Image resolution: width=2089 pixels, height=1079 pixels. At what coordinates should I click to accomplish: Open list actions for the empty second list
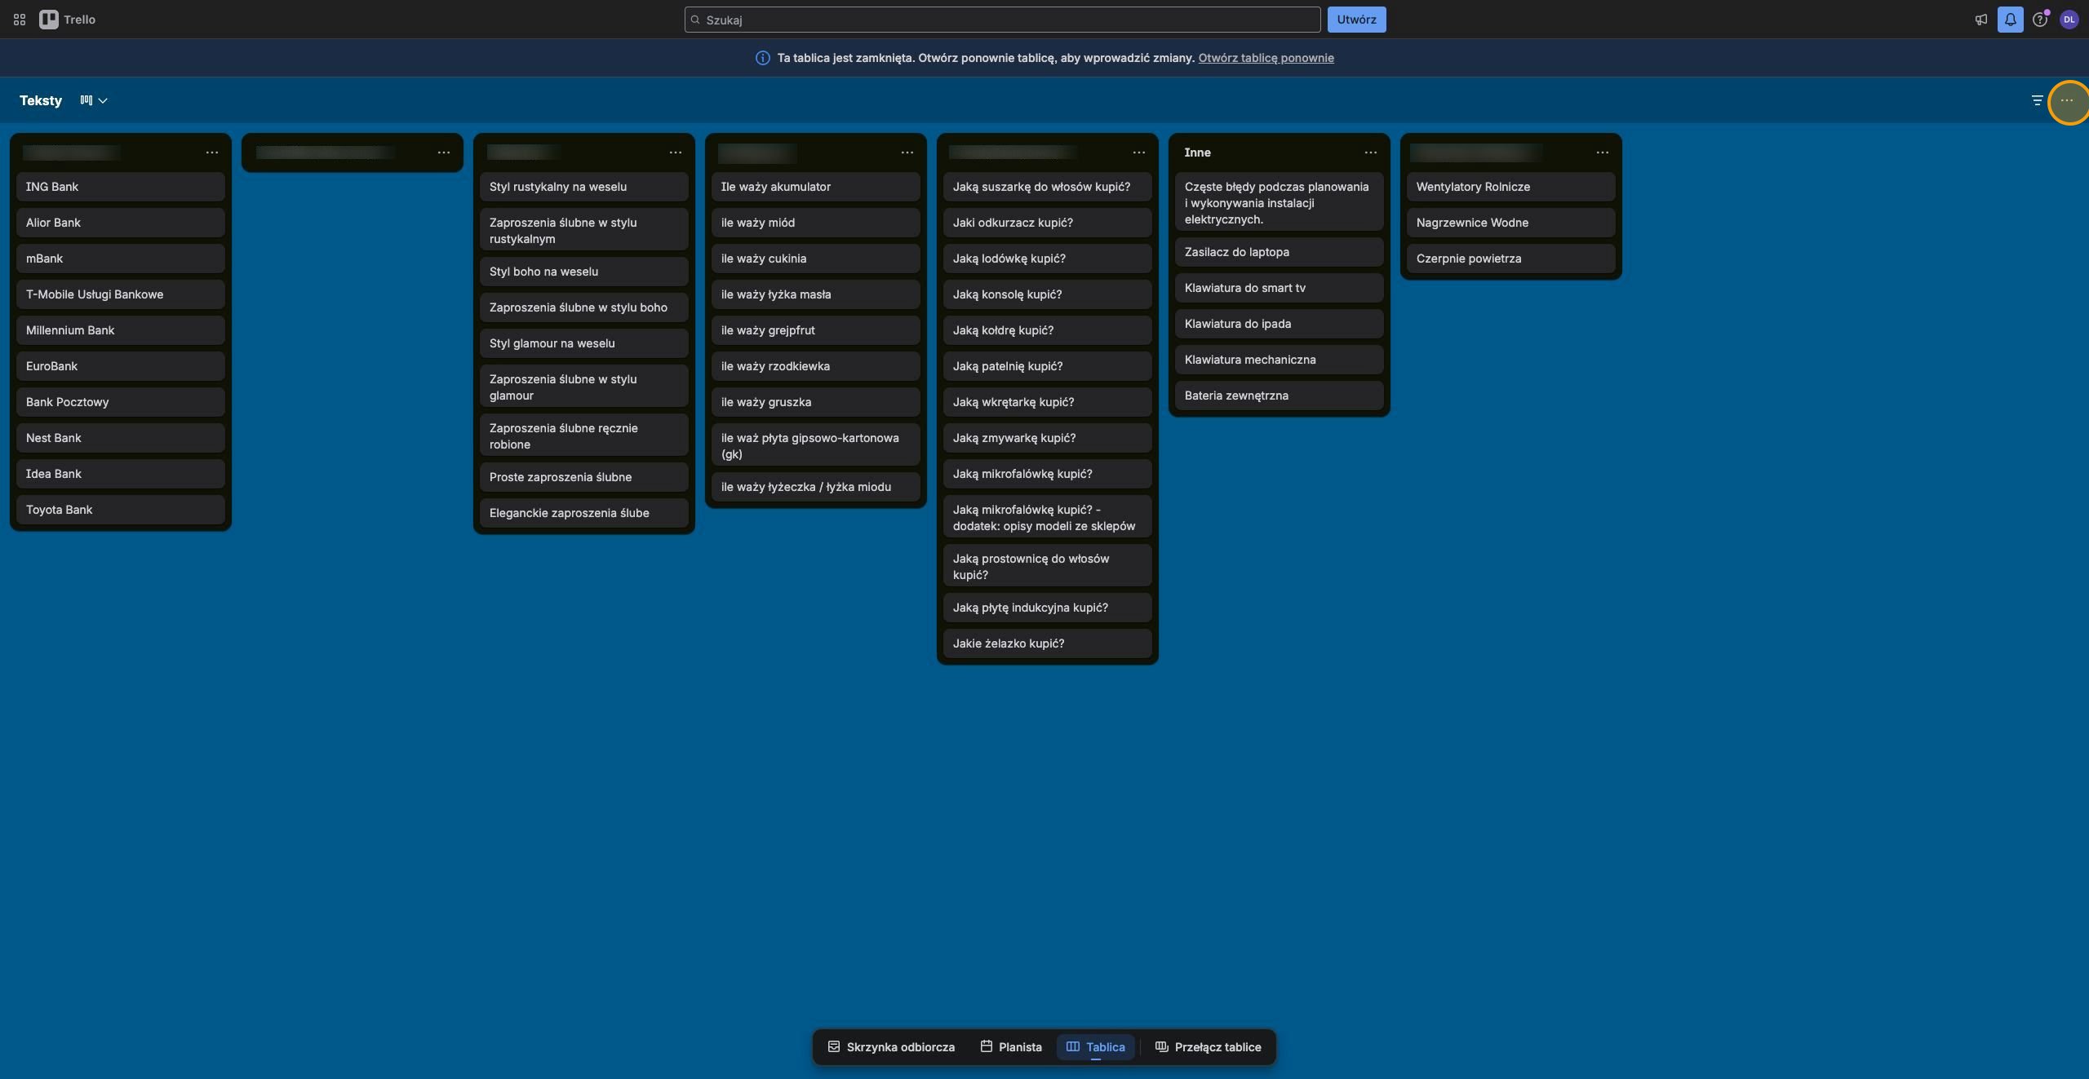click(x=444, y=153)
